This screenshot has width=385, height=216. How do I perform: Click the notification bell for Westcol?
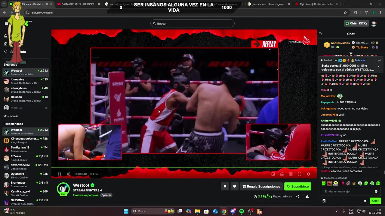point(225,186)
